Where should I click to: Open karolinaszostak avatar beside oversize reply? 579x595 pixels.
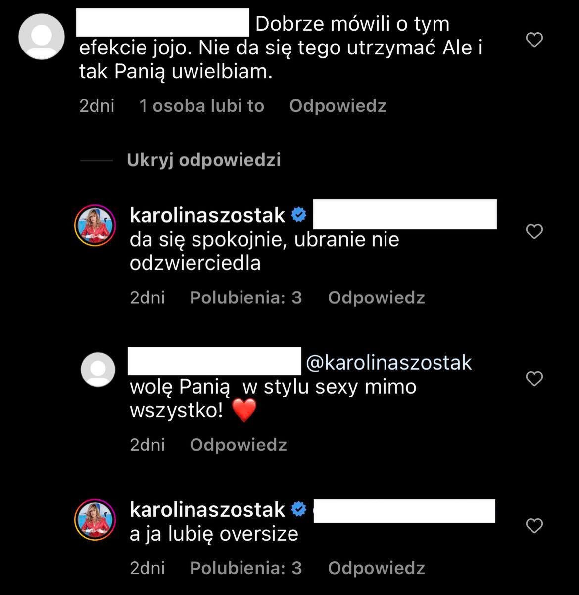pos(95,519)
